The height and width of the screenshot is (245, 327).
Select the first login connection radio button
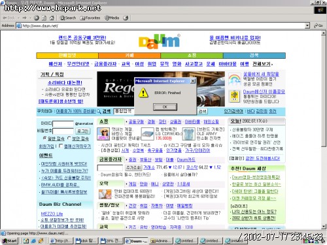(44, 138)
